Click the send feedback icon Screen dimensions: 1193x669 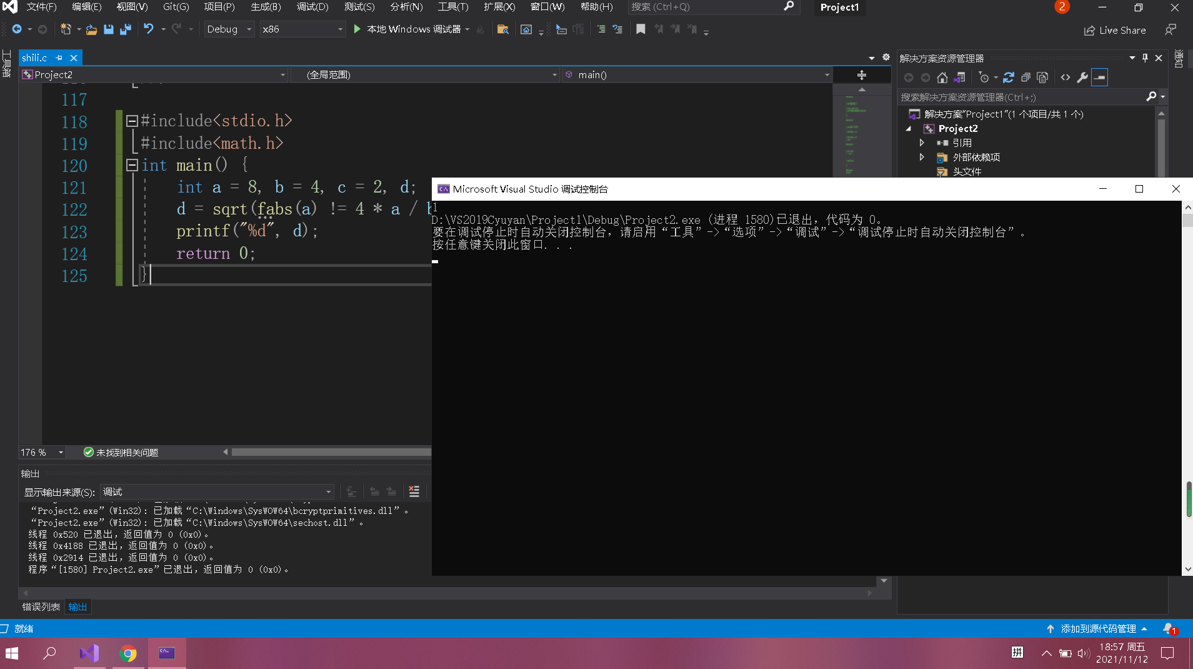[x=1171, y=29]
